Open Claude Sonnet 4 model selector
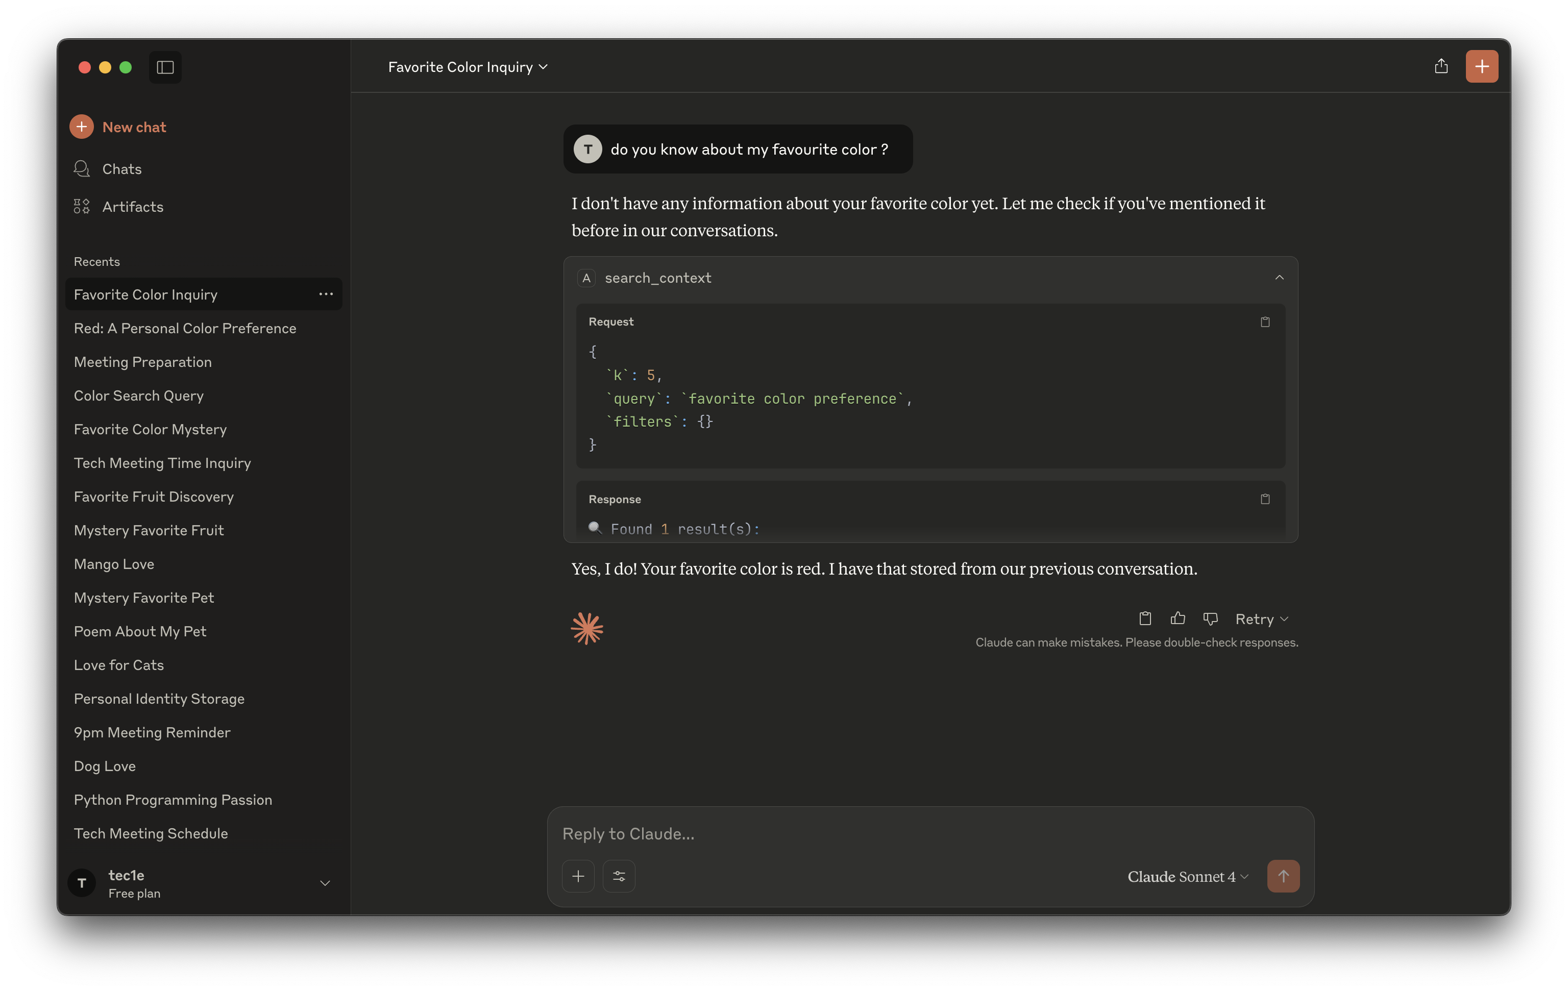Image resolution: width=1568 pixels, height=991 pixels. 1188,876
